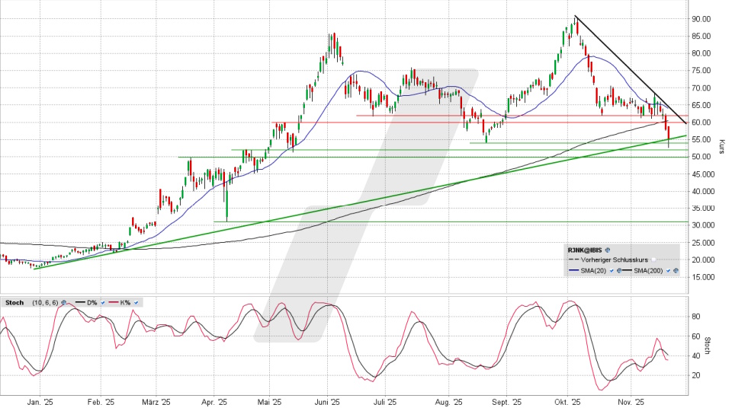This screenshot has width=732, height=411.
Task: Toggle the K% line checkbox
Action: 136,302
